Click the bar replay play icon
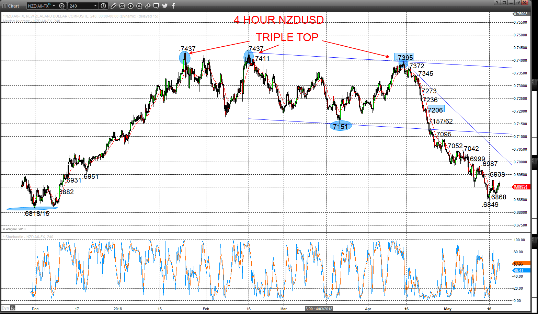The width and height of the screenshot is (538, 314). (x=130, y=6)
